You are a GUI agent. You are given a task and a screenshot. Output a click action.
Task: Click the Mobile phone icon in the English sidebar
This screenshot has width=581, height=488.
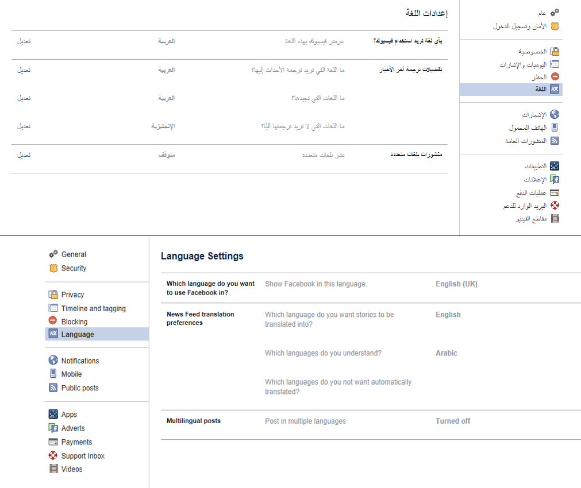[53, 374]
